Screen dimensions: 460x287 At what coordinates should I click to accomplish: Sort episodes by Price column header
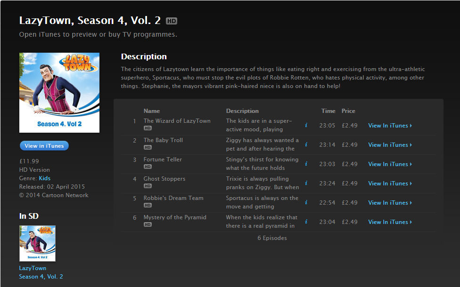coord(348,111)
